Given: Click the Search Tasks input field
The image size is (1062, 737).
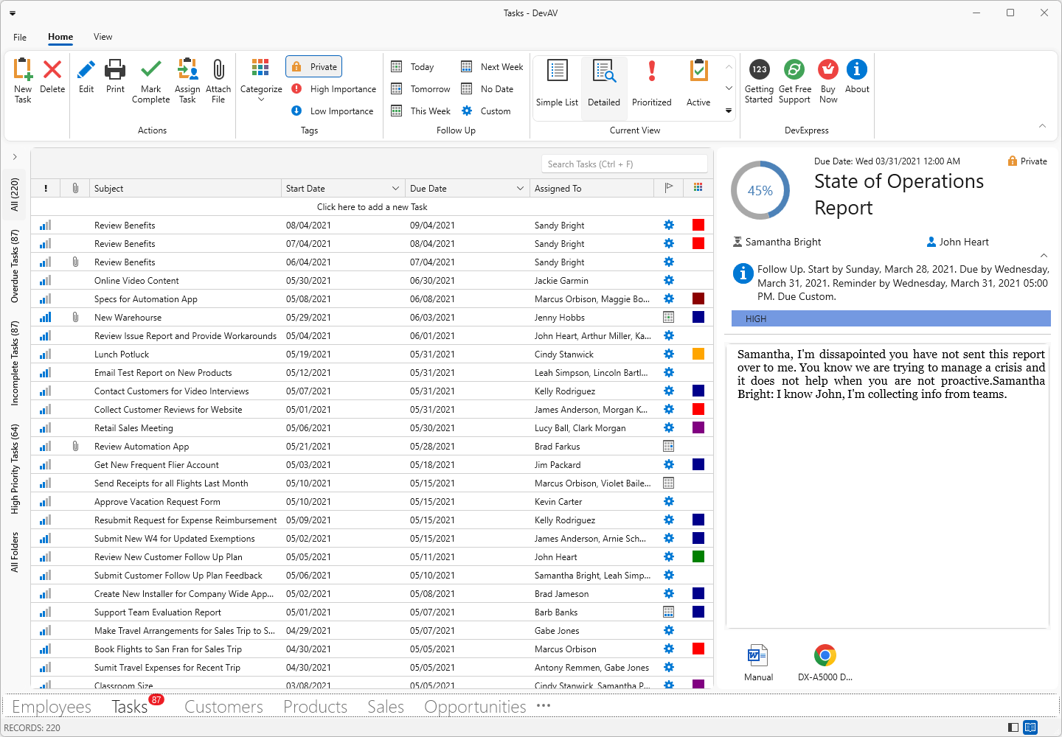Looking at the screenshot, I should [624, 164].
